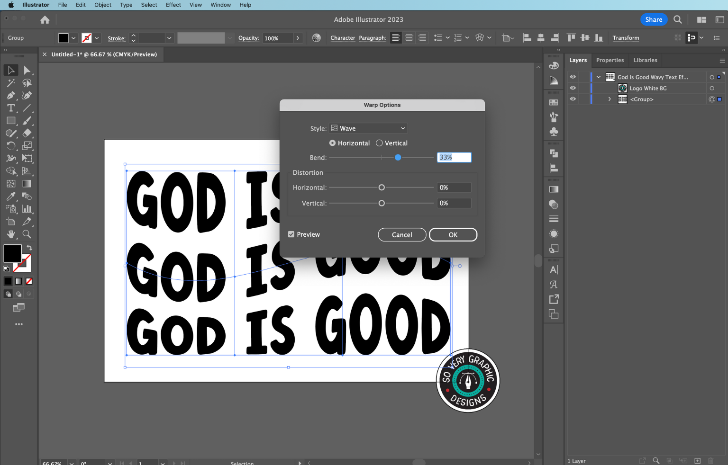Expand the Opacity flyout arrow
The image size is (728, 465).
click(x=298, y=38)
